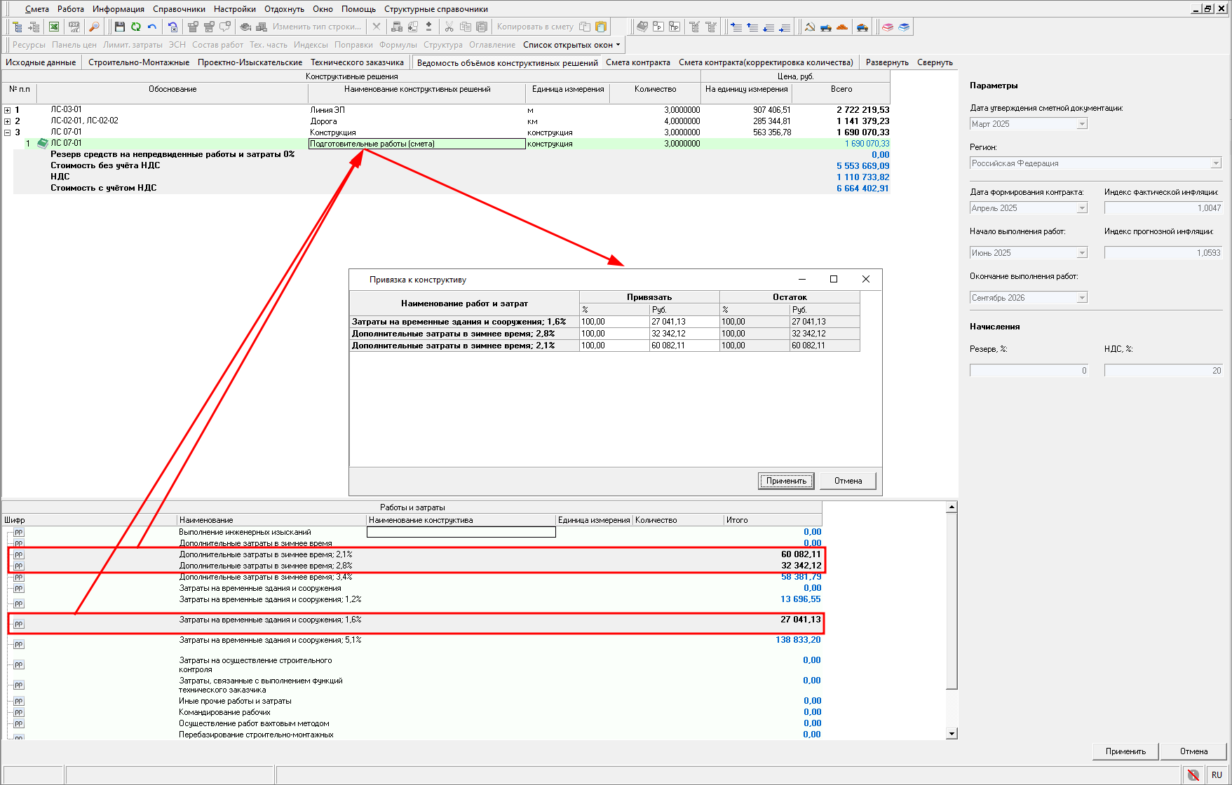This screenshot has width=1232, height=785.
Task: Click the save diskette icon
Action: point(119,27)
